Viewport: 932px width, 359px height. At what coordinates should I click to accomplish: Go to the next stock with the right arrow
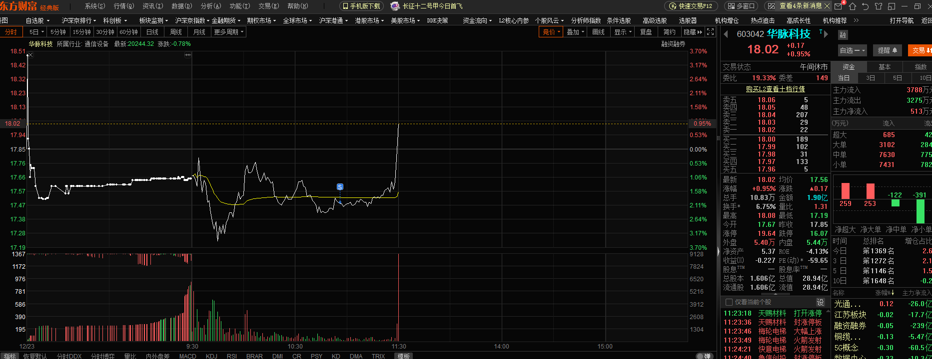(x=826, y=34)
